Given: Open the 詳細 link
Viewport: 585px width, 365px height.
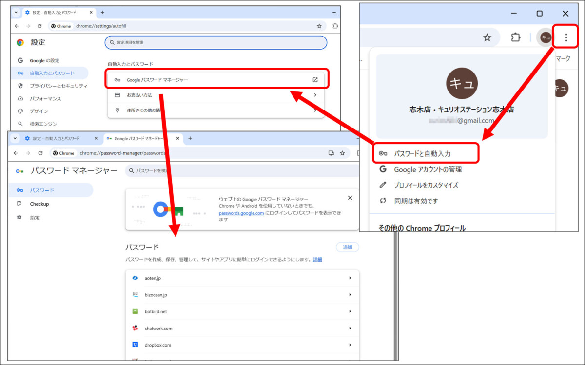Looking at the screenshot, I should point(317,260).
